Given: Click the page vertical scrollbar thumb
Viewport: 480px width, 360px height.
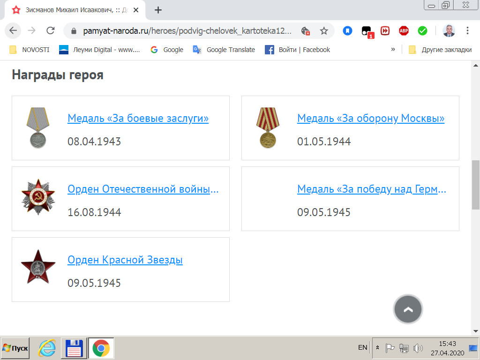Looking at the screenshot, I should (476, 185).
